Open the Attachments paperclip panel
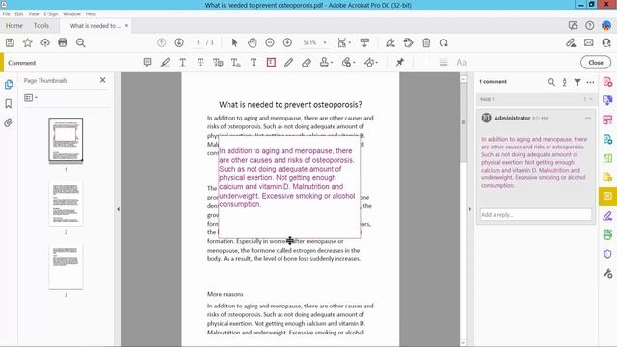The height and width of the screenshot is (347, 617). 9,122
